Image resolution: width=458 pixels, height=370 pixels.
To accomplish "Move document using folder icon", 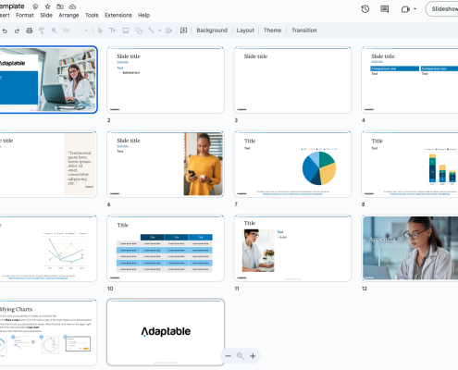I will pos(60,6).
